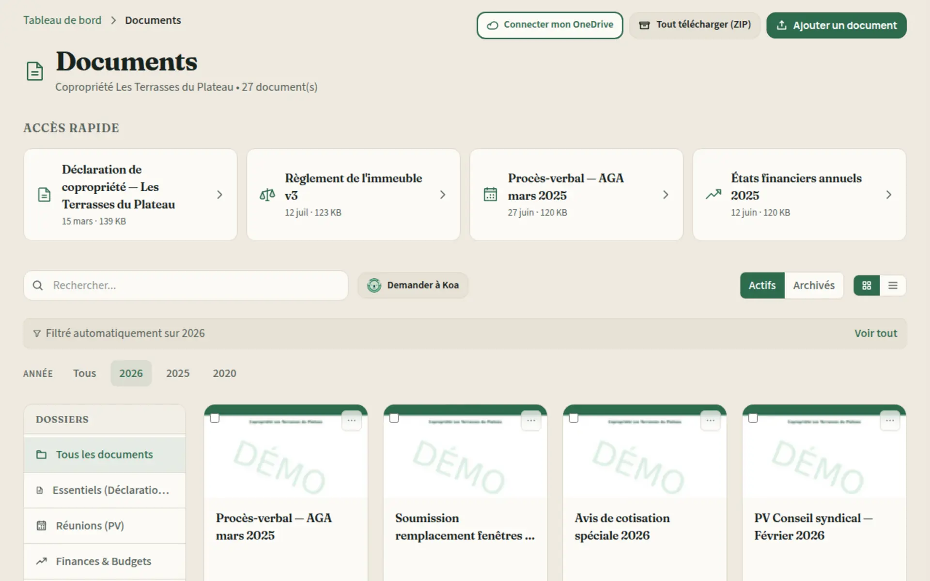The width and height of the screenshot is (930, 581).
Task: Click Demander à Koa button
Action: coord(413,285)
